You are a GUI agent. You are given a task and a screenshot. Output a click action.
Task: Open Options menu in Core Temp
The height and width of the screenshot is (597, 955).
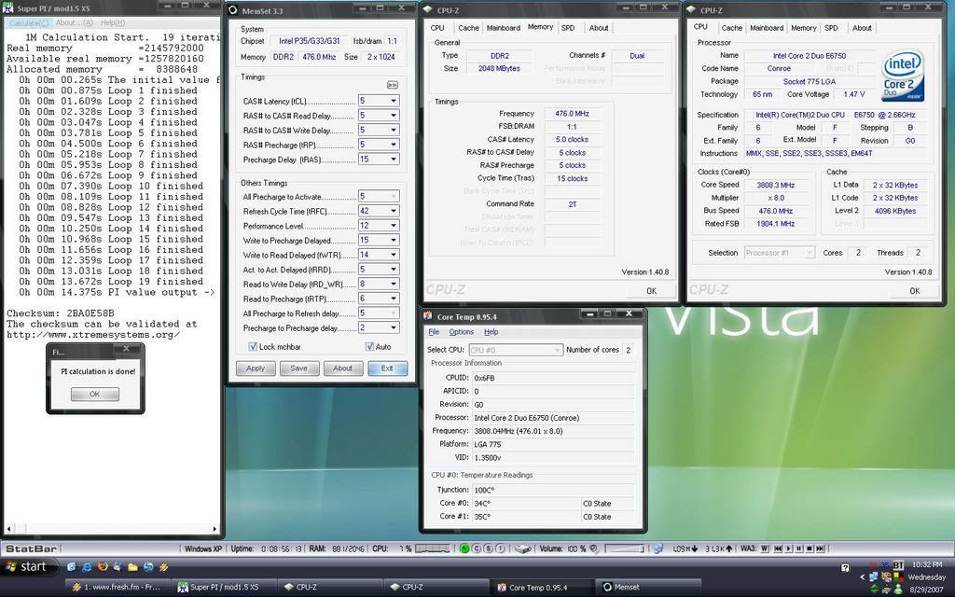461,332
